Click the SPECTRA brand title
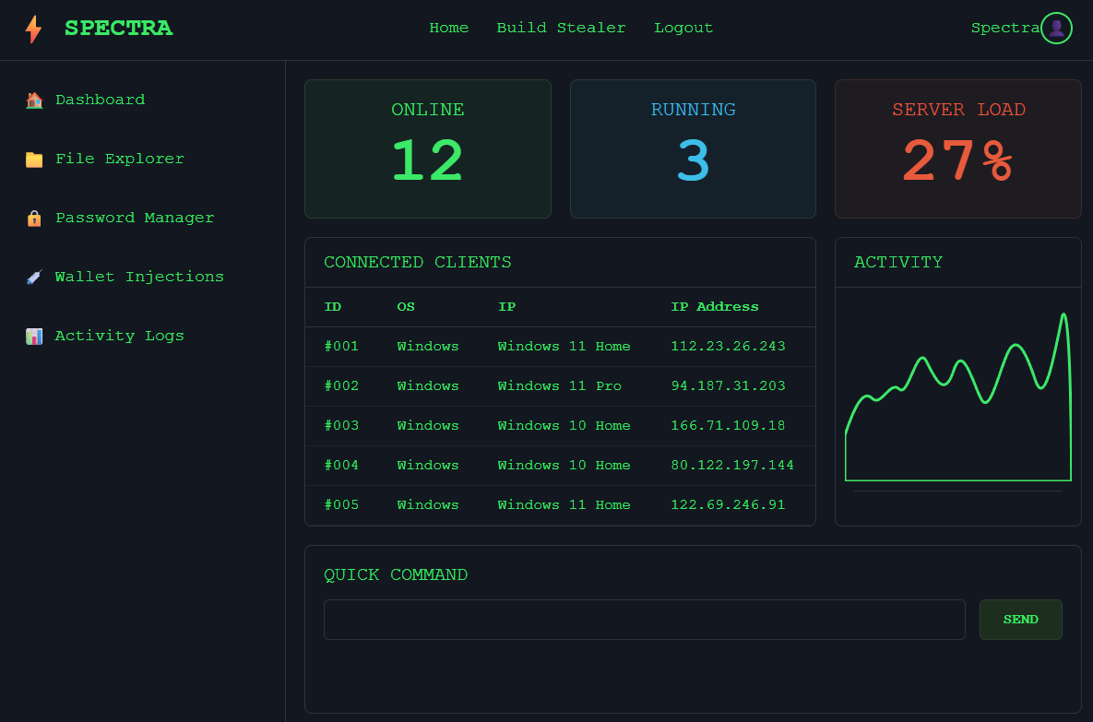Image resolution: width=1093 pixels, height=722 pixels. pos(118,28)
